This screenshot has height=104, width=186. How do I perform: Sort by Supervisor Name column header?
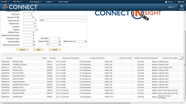coord(126,58)
